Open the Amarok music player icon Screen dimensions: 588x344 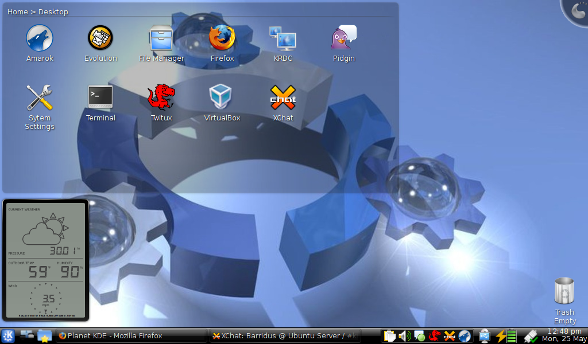(x=40, y=38)
